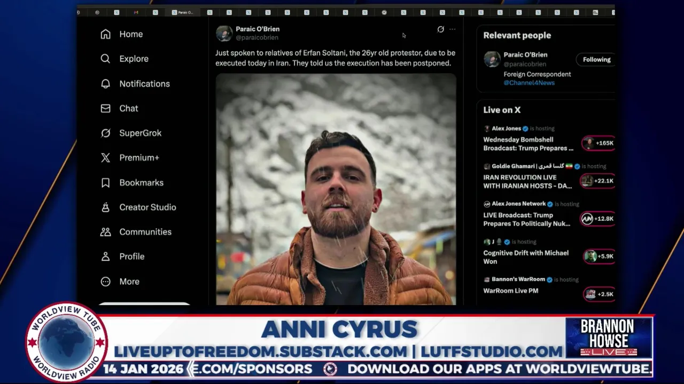
Task: Click the 'Live on X' heading
Action: click(502, 110)
